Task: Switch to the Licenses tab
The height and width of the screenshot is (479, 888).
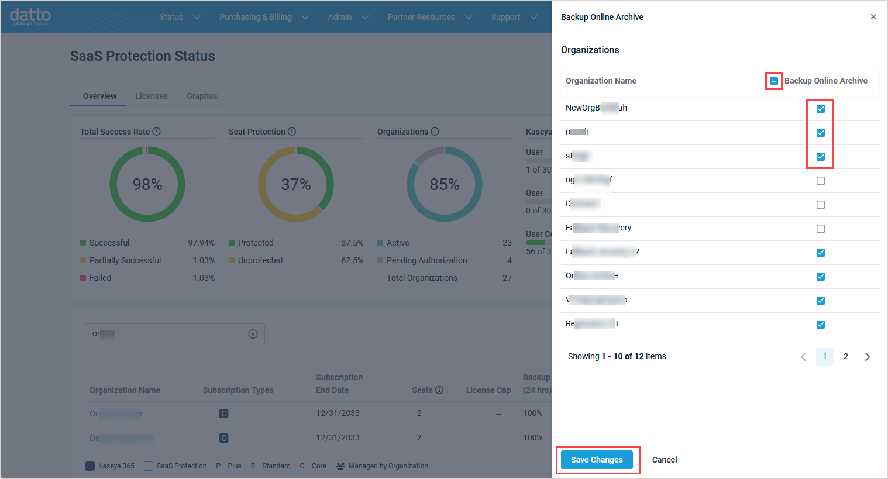Action: (x=152, y=96)
